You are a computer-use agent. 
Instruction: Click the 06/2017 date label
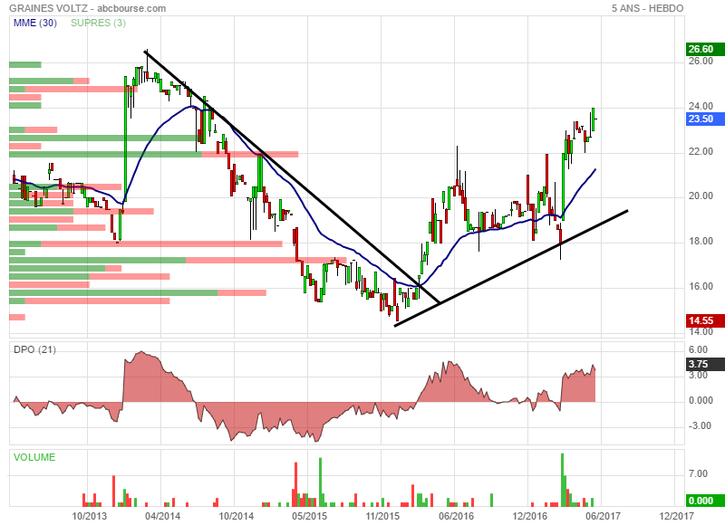pyautogui.click(x=603, y=516)
